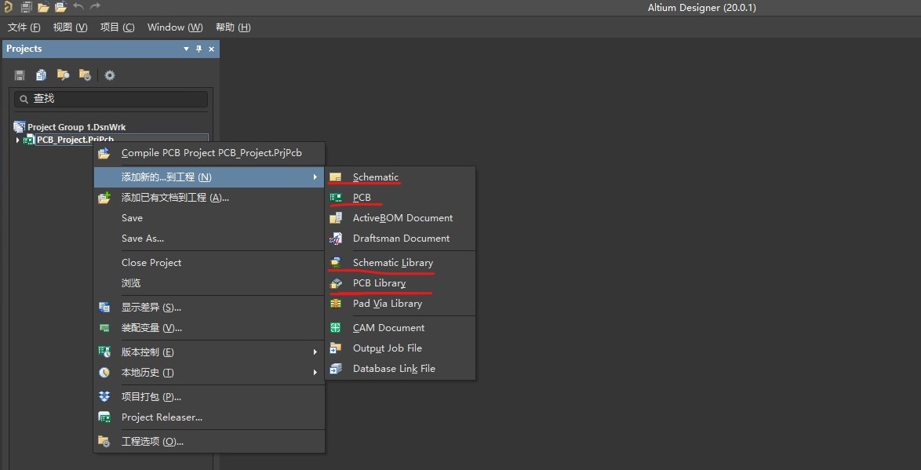Select Pad Via Library
Image resolution: width=921 pixels, height=470 pixels.
click(x=400, y=304)
